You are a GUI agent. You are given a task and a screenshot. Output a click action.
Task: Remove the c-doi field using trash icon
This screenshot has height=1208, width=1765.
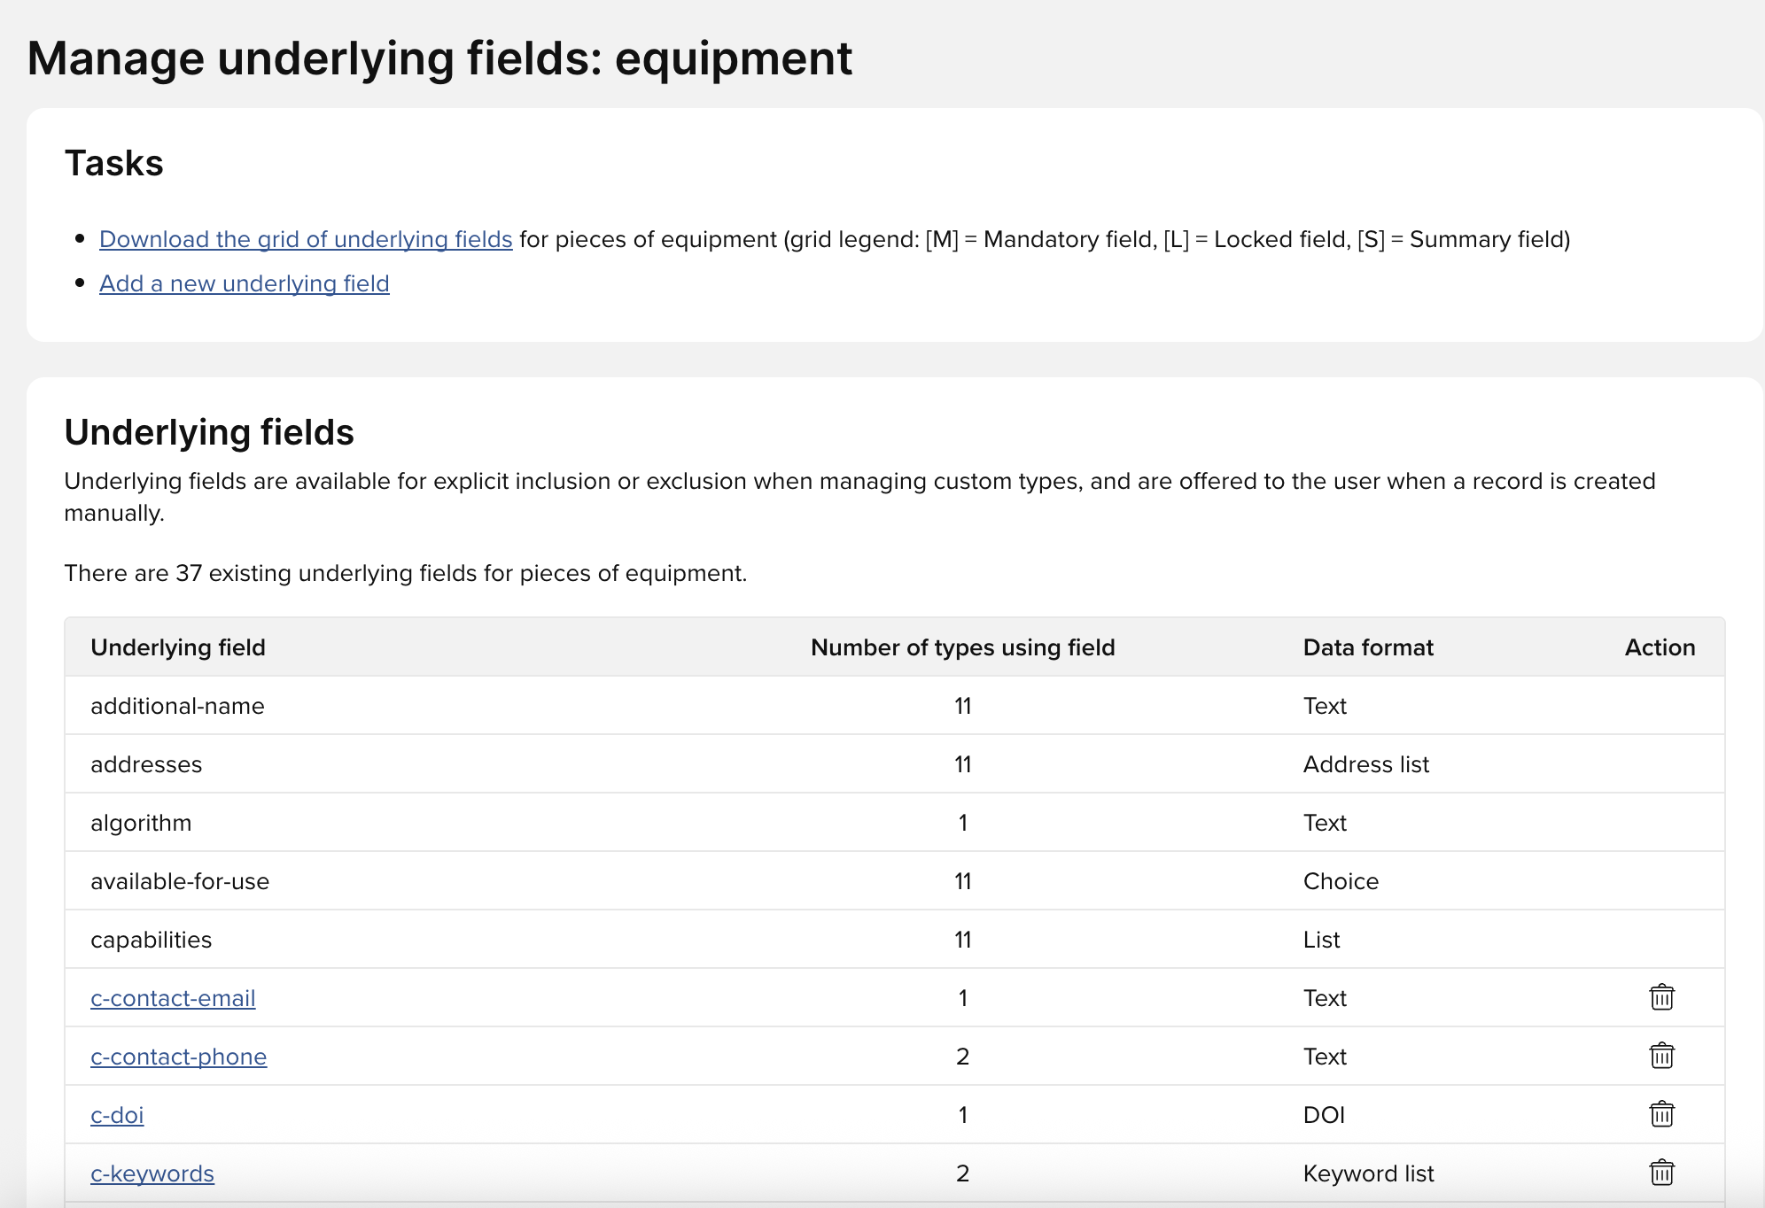[1661, 1114]
